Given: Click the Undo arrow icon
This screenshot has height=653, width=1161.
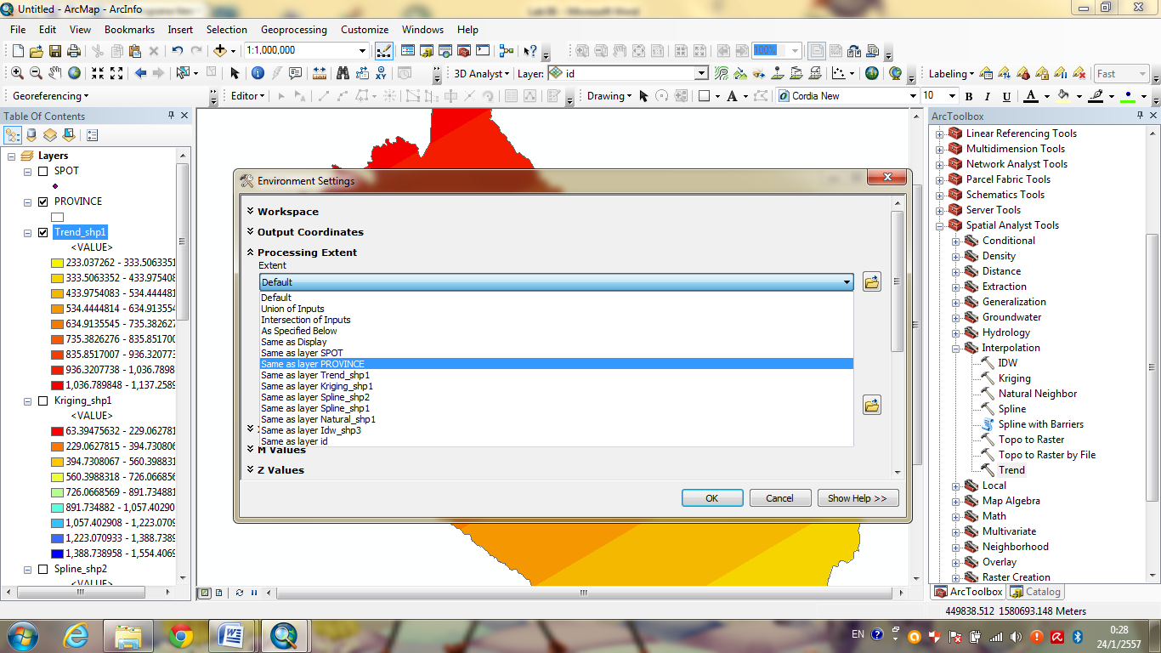Looking at the screenshot, I should [x=177, y=51].
